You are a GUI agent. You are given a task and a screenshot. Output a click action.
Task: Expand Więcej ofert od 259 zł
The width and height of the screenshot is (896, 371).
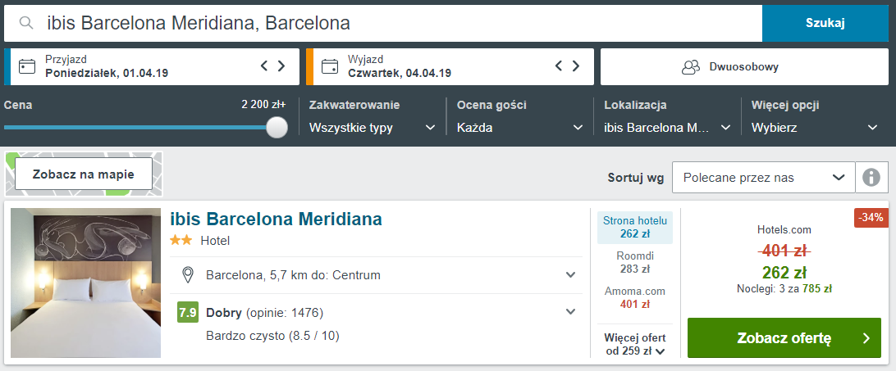635,344
